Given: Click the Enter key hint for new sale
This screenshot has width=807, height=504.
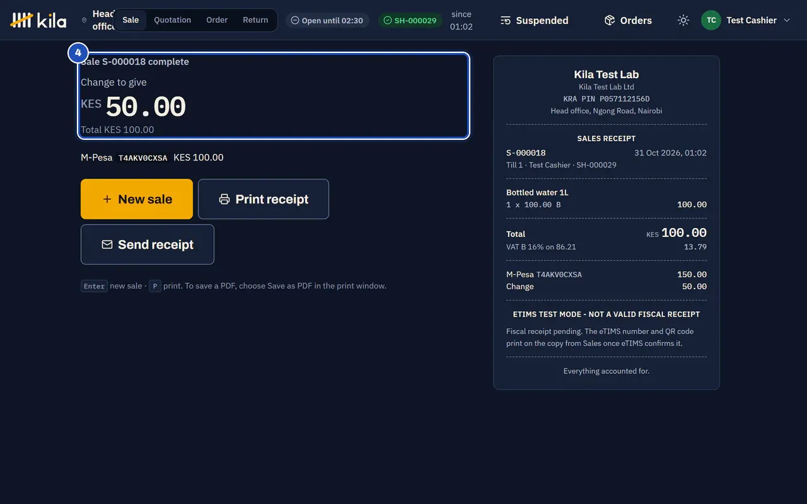Looking at the screenshot, I should (95, 286).
